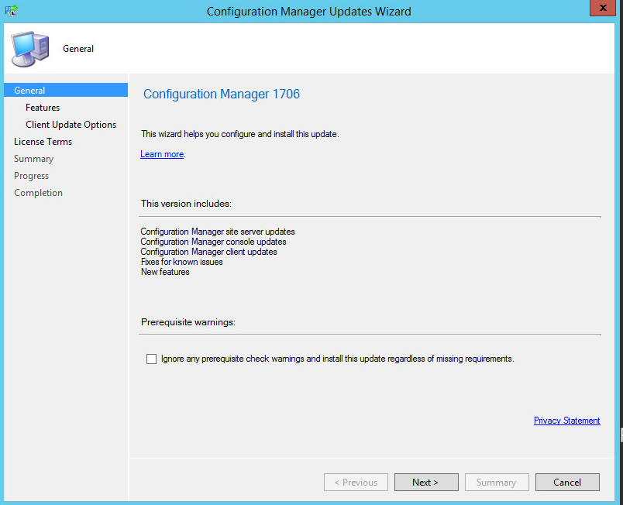Close the Updates Wizard window
Image resolution: width=623 pixels, height=505 pixels.
(602, 8)
